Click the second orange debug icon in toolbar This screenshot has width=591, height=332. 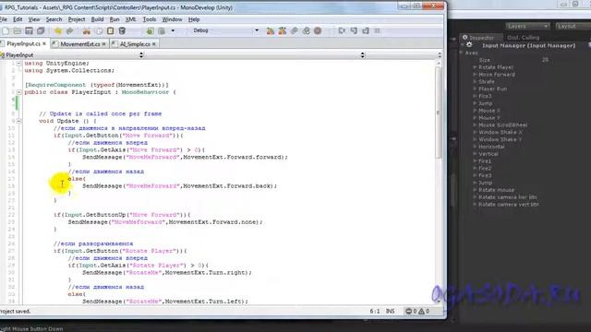(282, 30)
